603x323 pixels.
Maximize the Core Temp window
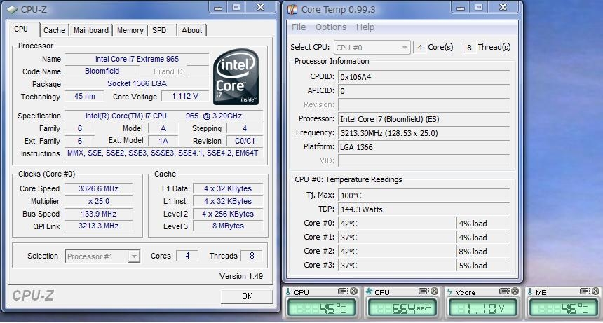pyautogui.click(x=478, y=7)
